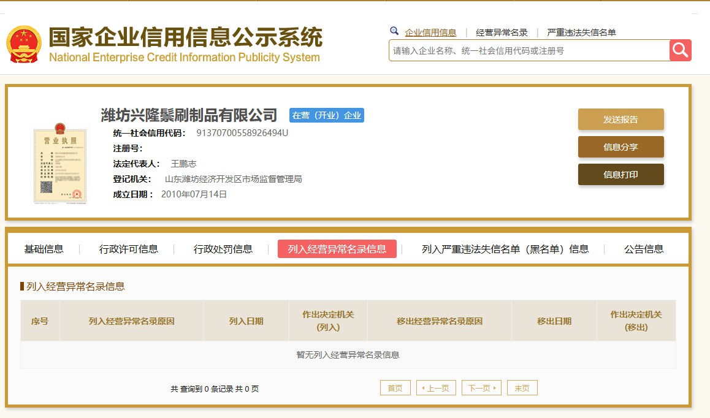Click registration authority 山东潍坊经济开发区市场监督管理局
710x418 pixels.
pos(233,180)
